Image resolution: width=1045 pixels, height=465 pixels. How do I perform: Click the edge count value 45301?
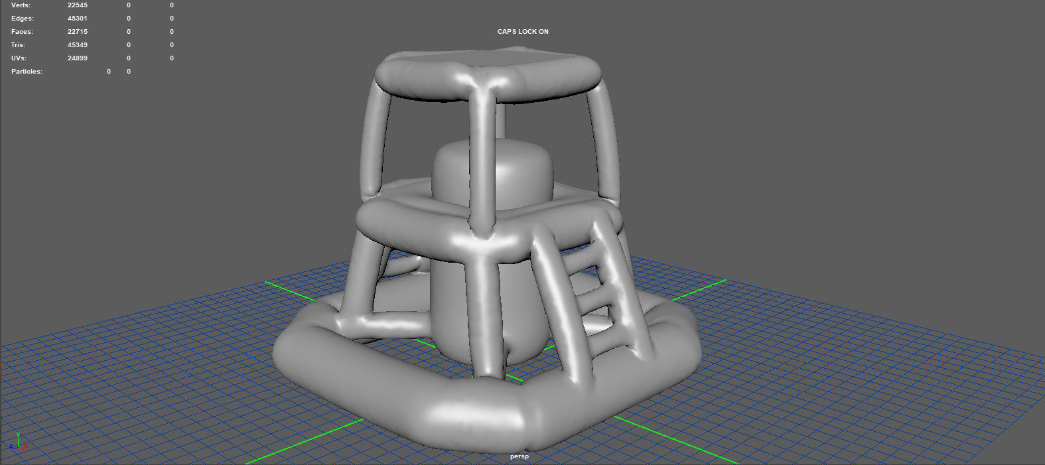click(78, 19)
